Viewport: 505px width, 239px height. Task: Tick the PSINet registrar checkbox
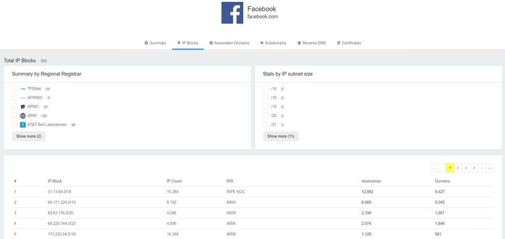tap(15, 88)
